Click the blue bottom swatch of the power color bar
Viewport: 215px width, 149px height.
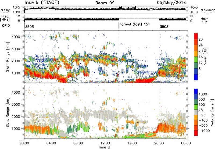(x=196, y=77)
